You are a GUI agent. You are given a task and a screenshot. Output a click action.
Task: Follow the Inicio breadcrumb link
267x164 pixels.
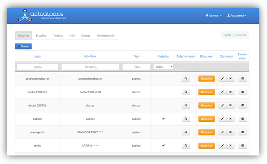coord(228,35)
